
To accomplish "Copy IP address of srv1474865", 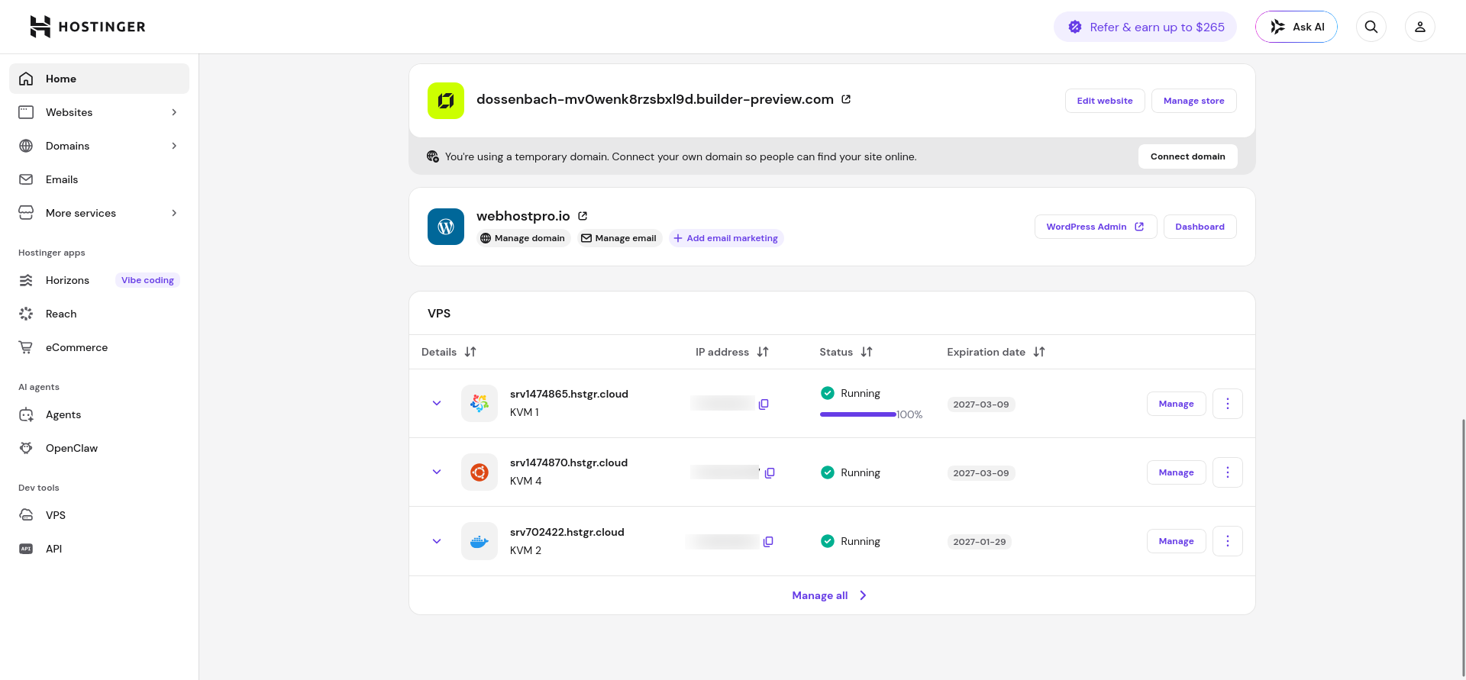I will [x=764, y=404].
